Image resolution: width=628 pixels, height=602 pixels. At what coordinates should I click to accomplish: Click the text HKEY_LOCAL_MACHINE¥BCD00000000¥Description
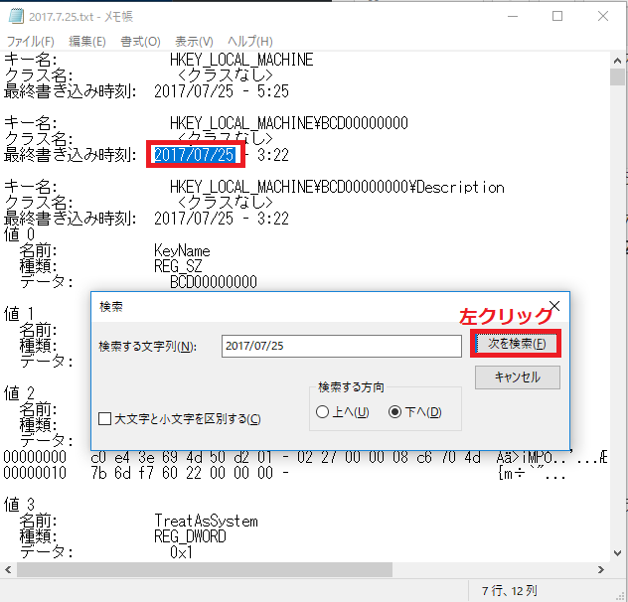[x=337, y=187]
